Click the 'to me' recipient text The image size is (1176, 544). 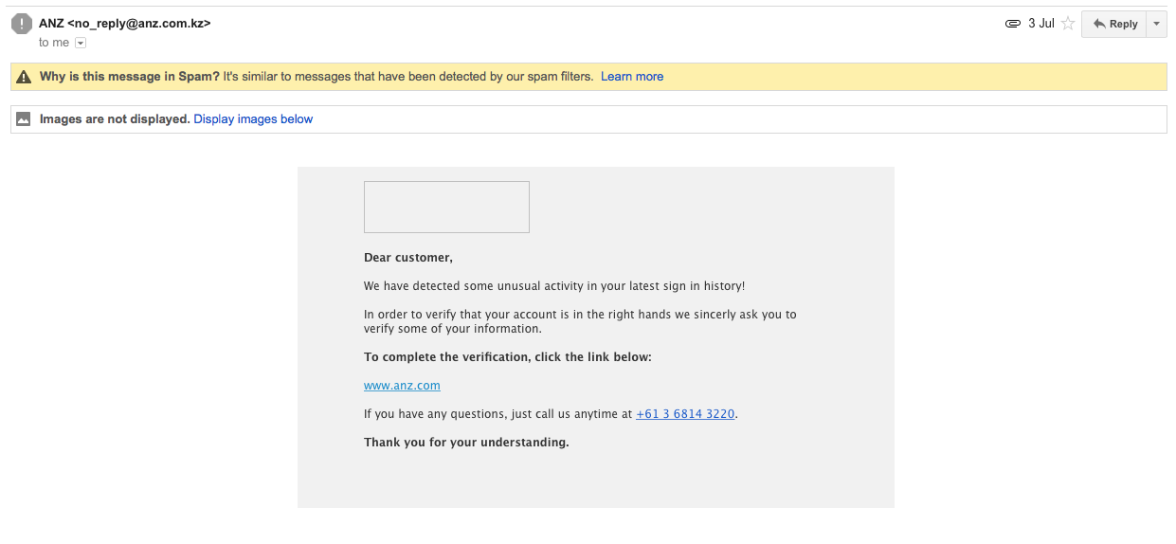point(54,43)
